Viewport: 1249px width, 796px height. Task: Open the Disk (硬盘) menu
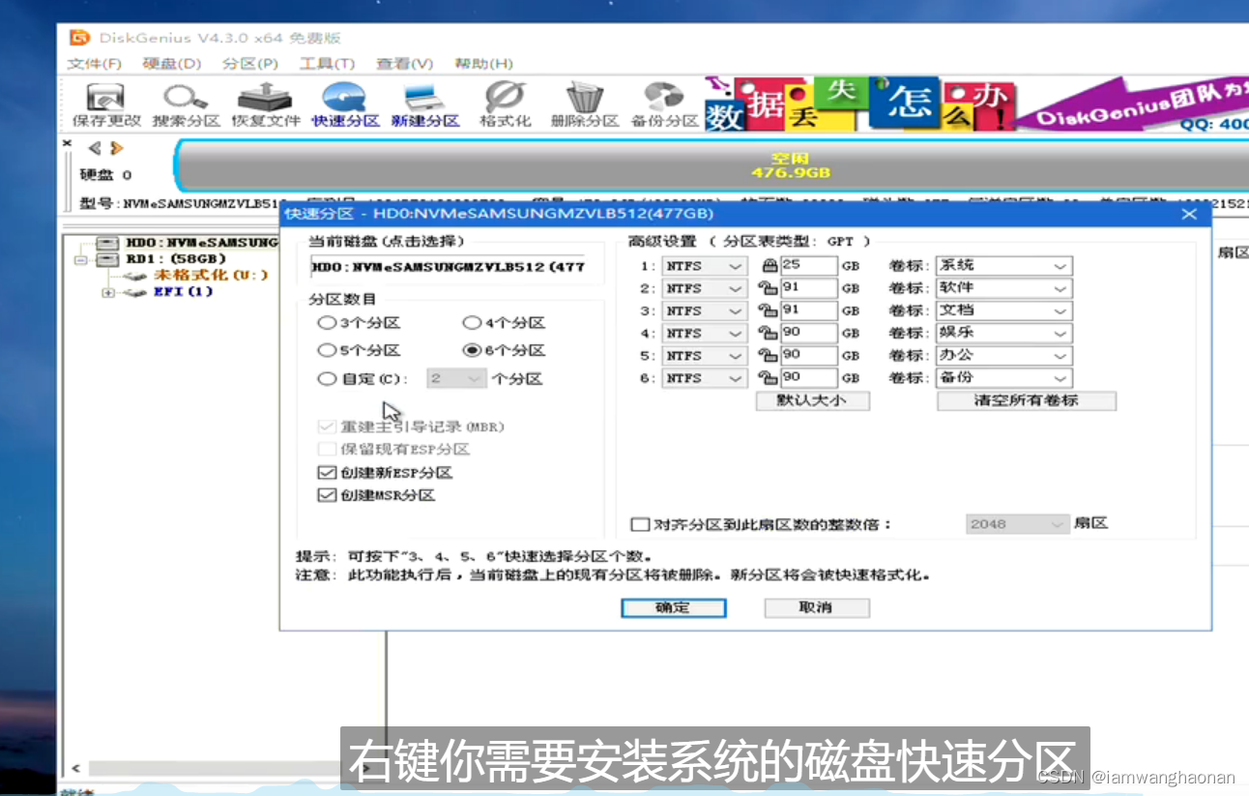pyautogui.click(x=171, y=64)
